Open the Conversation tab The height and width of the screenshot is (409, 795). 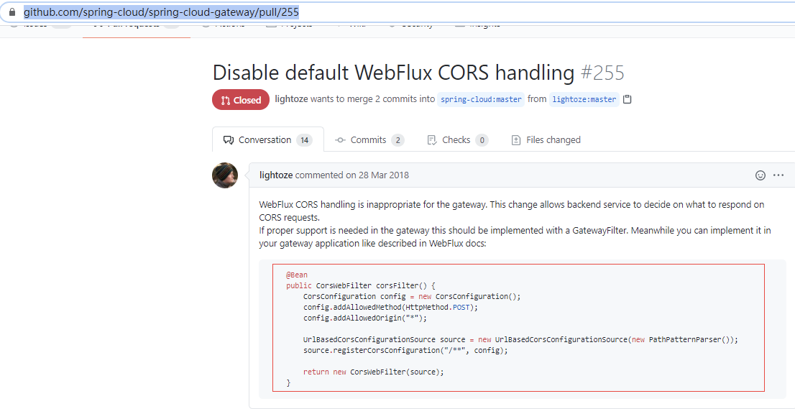[267, 140]
